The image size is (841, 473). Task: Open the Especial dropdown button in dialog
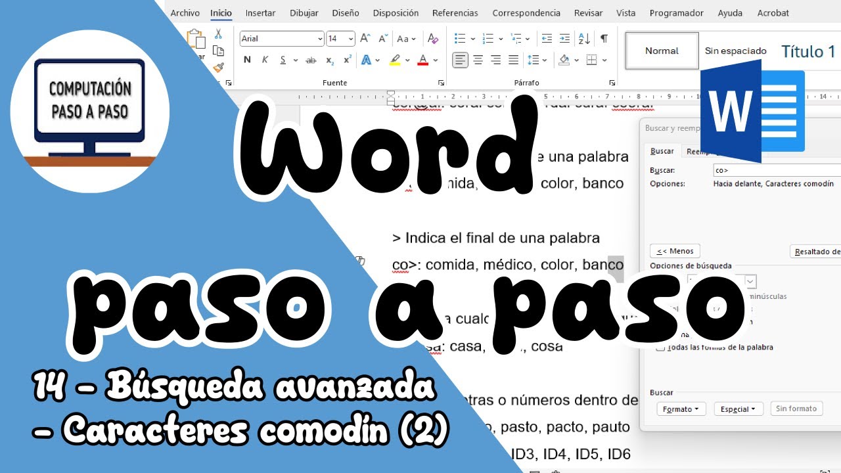coord(739,409)
